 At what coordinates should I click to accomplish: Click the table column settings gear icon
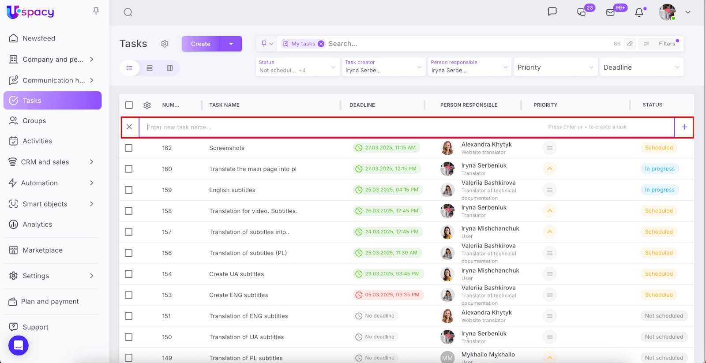147,105
